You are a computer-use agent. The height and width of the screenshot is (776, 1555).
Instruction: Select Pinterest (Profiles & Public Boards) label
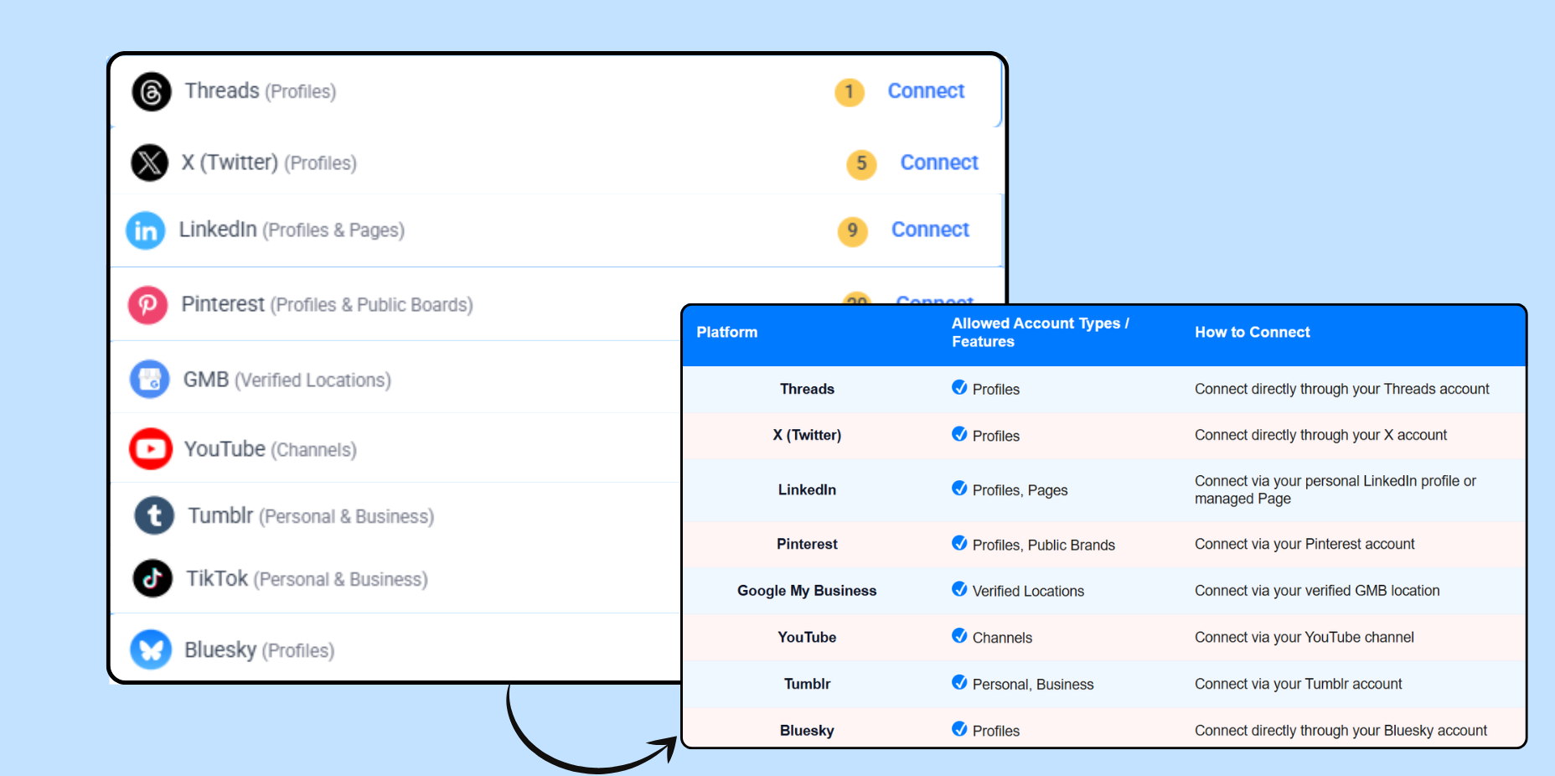[x=328, y=304]
